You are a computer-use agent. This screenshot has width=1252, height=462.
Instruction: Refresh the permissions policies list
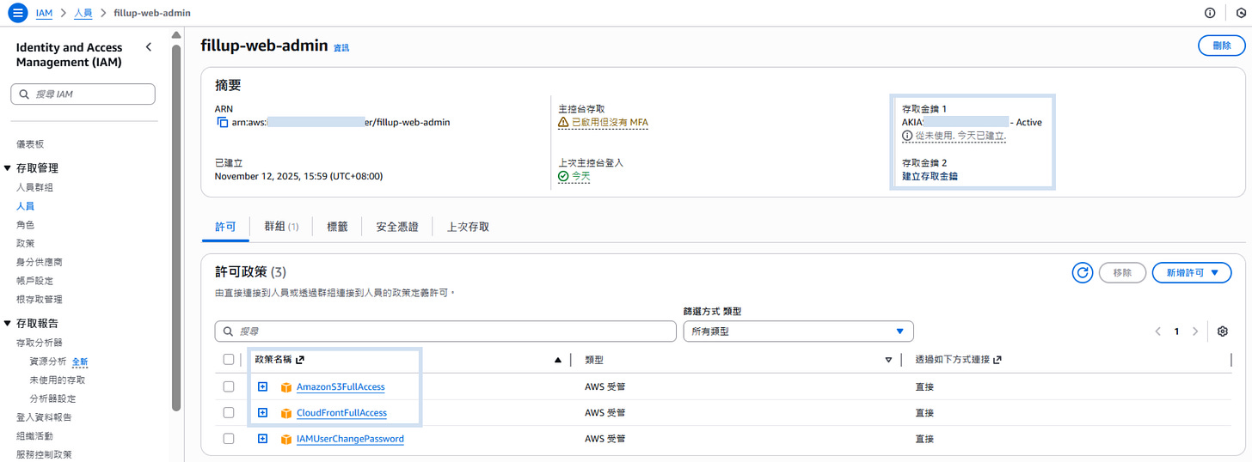click(1083, 272)
